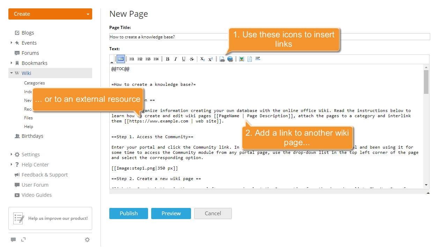This screenshot has width=433, height=247.
Task: Insert an external web link
Action: pos(230,59)
